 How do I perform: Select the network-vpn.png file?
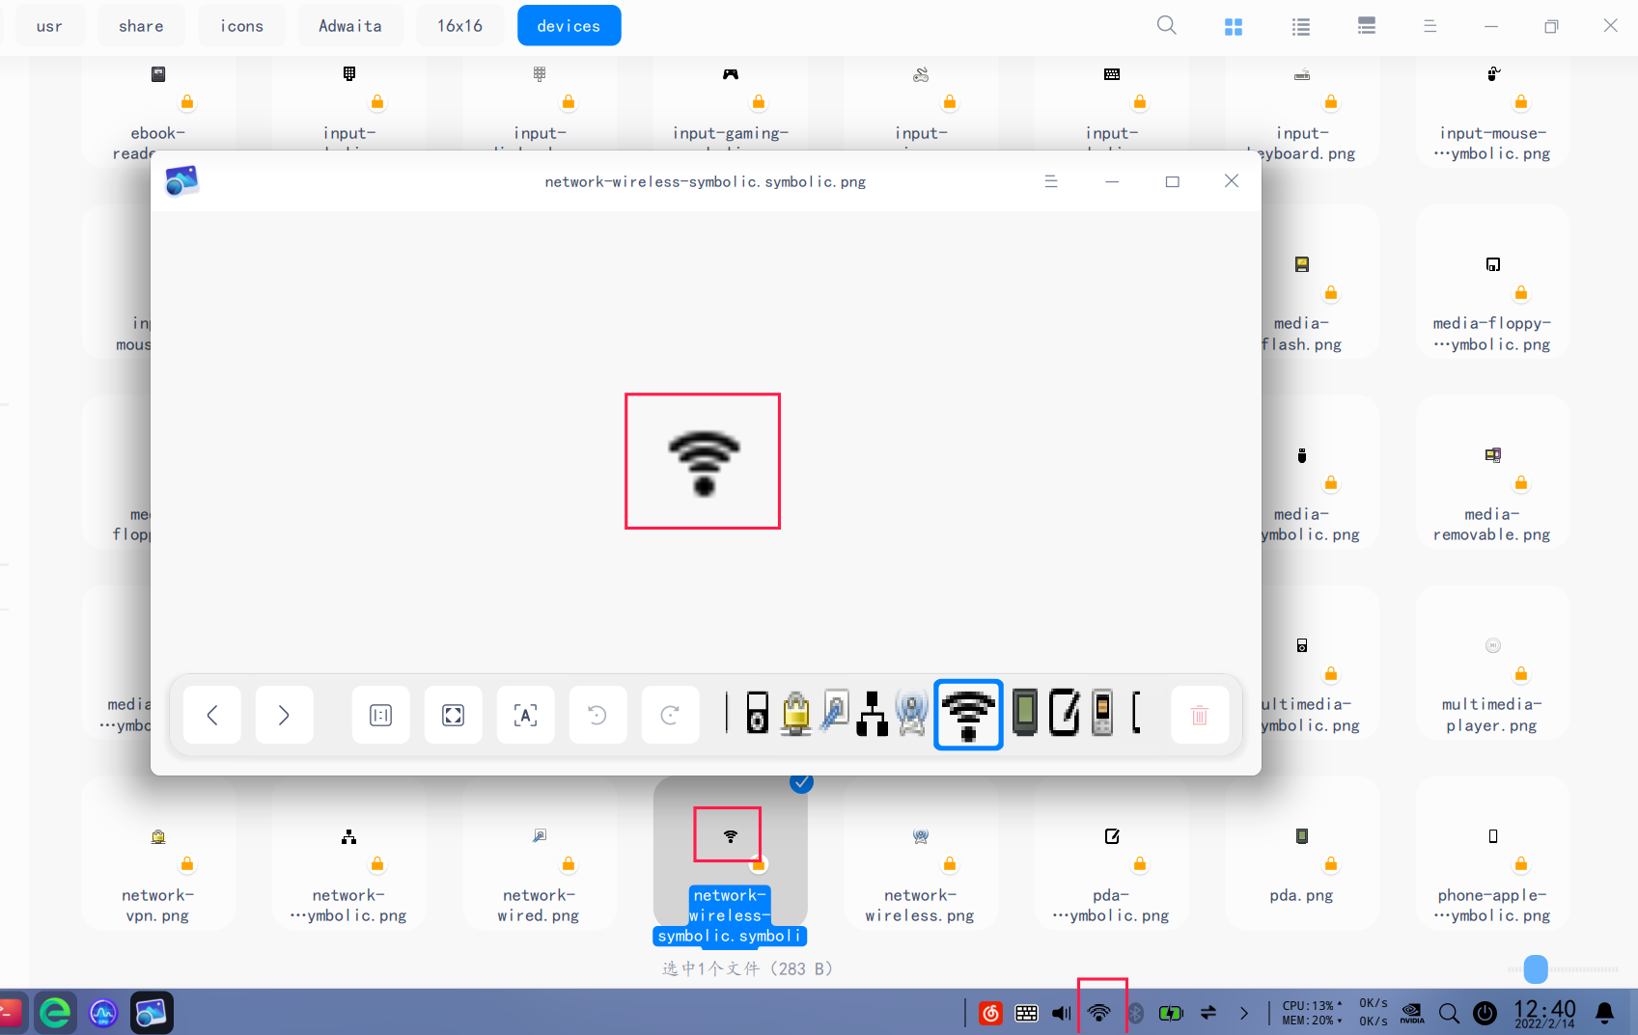point(158,853)
